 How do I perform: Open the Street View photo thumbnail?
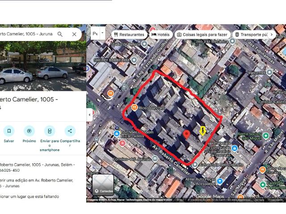[x=43, y=66]
